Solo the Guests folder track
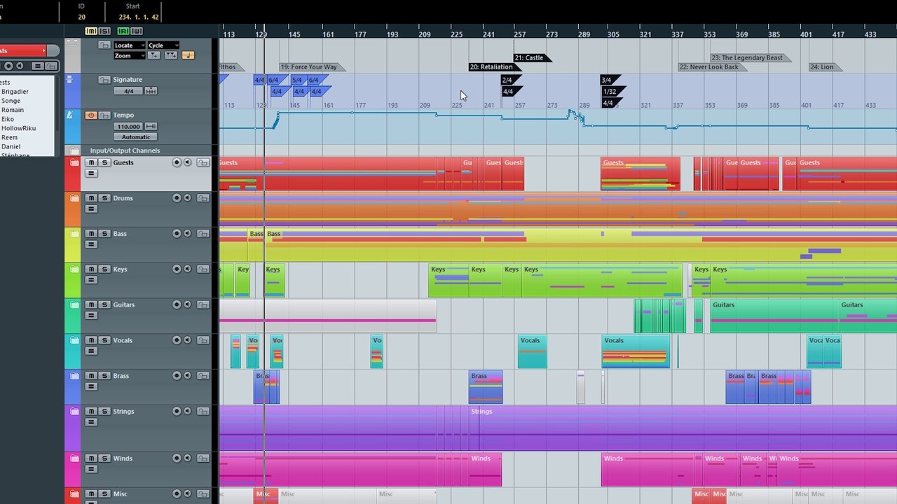The image size is (897, 504). coord(104,162)
